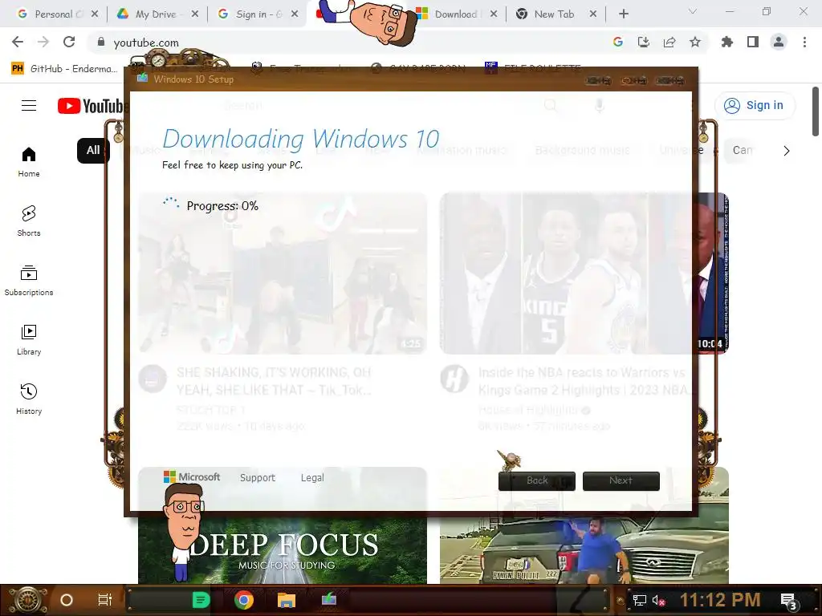822x616 pixels.
Task: Select the All category chip
Action: (93, 150)
